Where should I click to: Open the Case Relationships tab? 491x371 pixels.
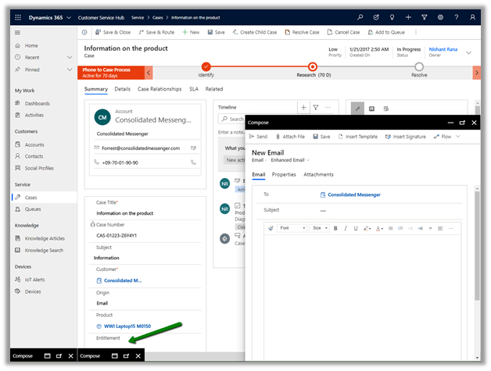[x=159, y=89]
